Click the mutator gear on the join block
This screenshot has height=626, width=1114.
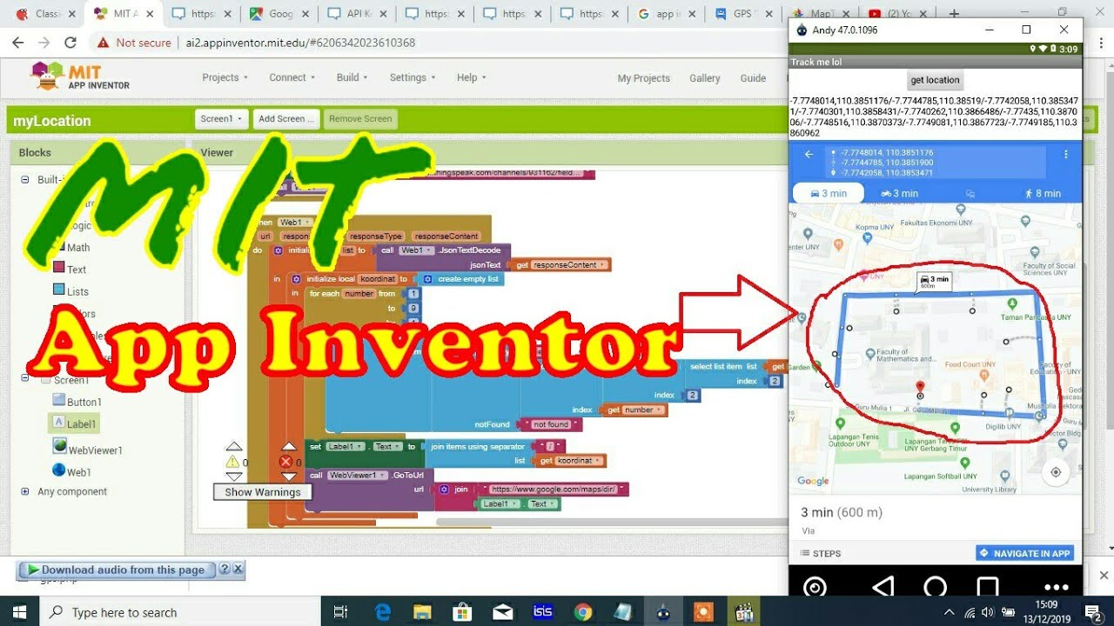(444, 489)
